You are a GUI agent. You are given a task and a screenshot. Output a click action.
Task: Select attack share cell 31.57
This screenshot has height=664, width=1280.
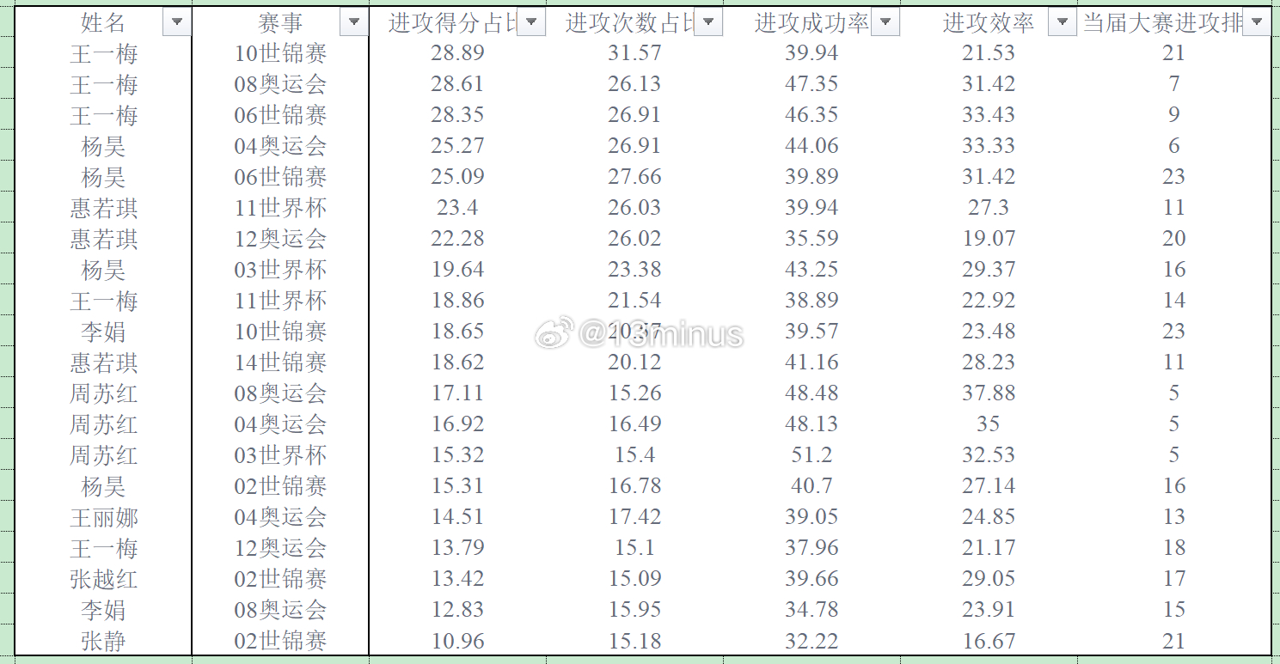tap(634, 53)
